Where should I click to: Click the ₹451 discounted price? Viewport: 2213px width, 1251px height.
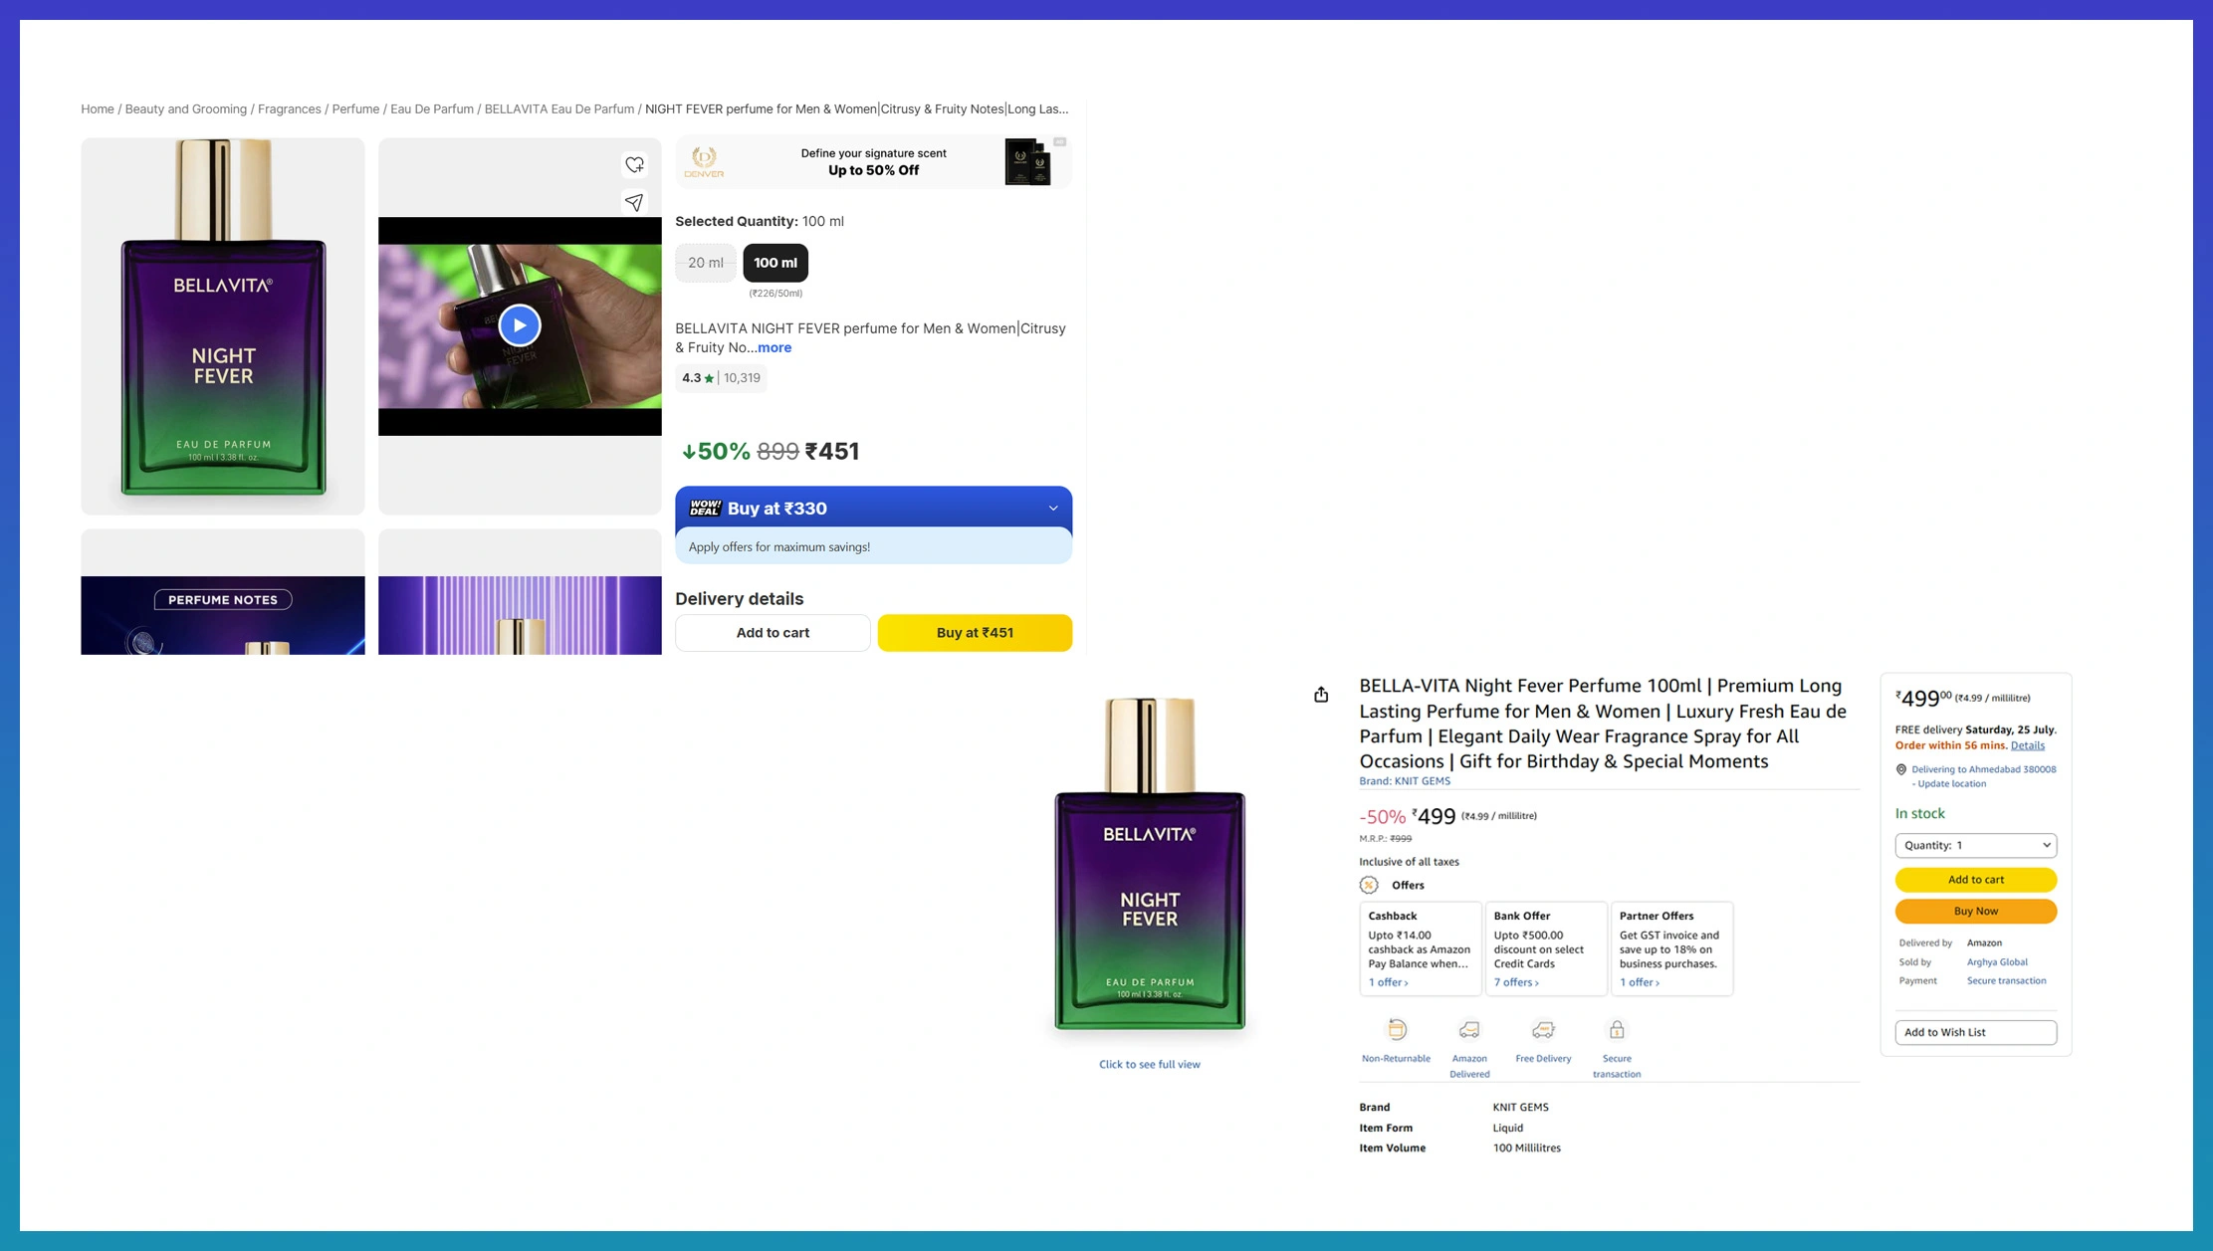click(832, 452)
